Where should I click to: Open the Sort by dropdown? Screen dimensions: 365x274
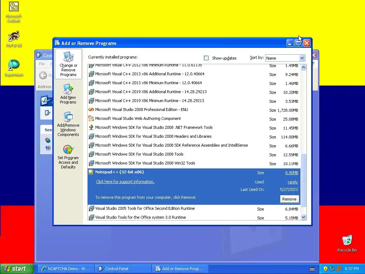point(302,58)
